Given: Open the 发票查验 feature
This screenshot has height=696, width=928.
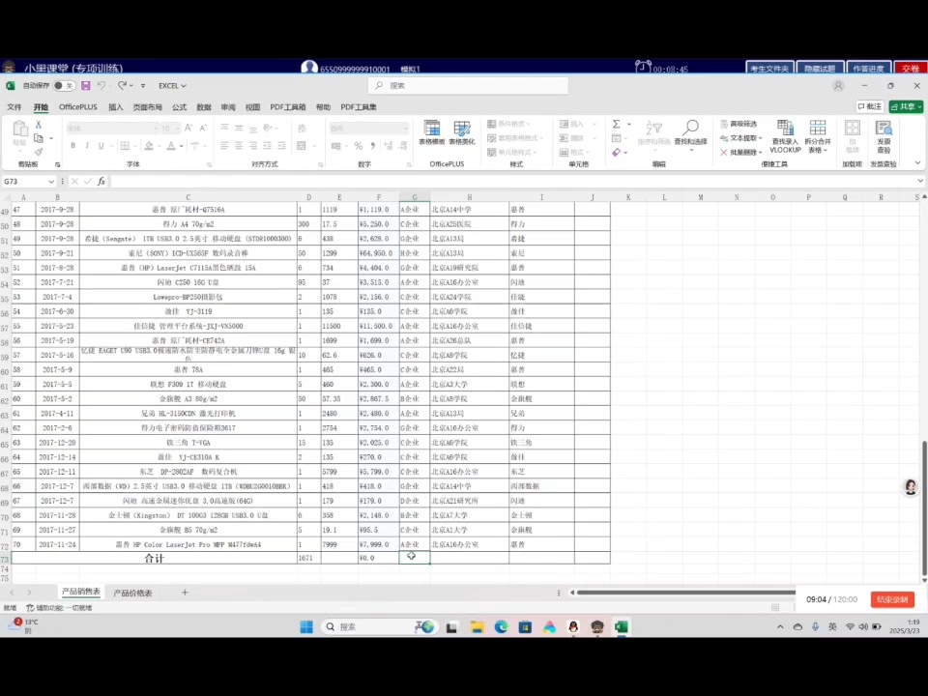Looking at the screenshot, I should pyautogui.click(x=885, y=135).
